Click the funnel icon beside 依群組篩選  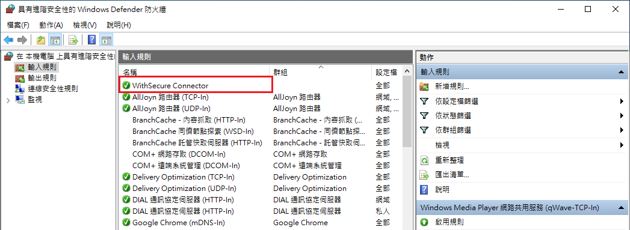pyautogui.click(x=424, y=130)
